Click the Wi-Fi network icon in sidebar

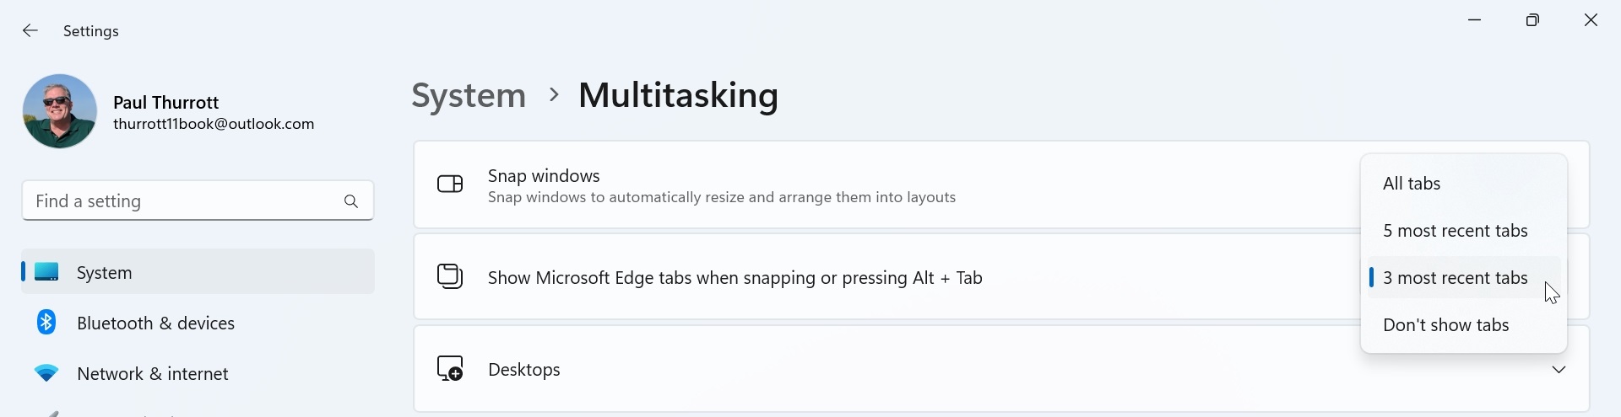pos(46,373)
